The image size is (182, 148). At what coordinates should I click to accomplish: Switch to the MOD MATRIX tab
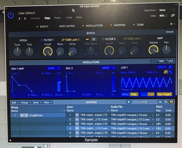[67, 26]
